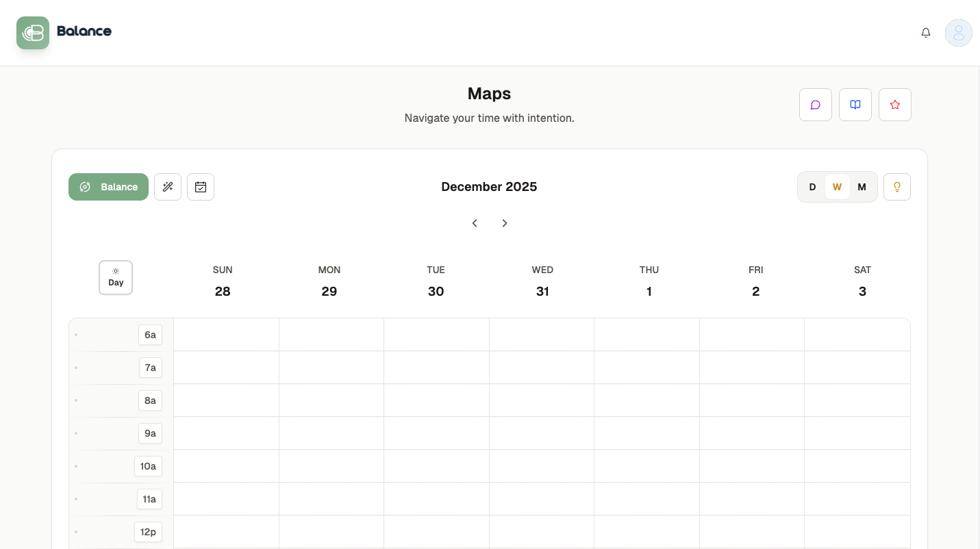Image resolution: width=980 pixels, height=549 pixels.
Task: Open the chat bubble feedback icon
Action: [815, 105]
